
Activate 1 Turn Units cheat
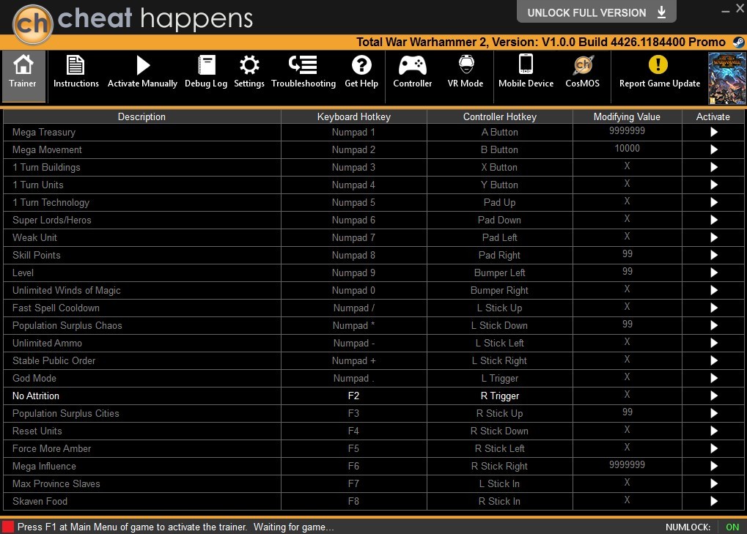click(714, 185)
